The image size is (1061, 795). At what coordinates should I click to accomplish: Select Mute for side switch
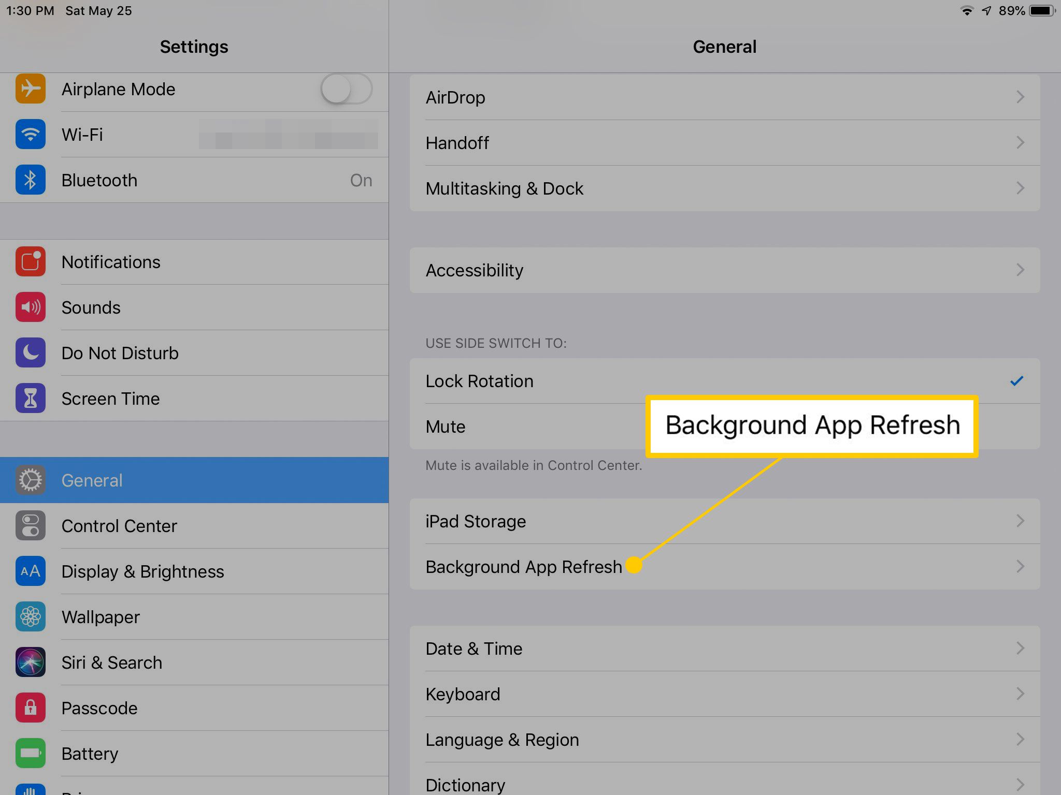[725, 426]
